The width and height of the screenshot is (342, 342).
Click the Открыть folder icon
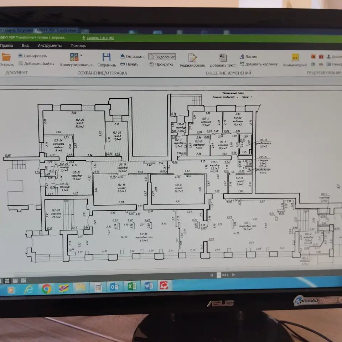(6, 57)
